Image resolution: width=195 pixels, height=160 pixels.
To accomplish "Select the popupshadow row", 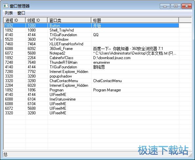I will 91,76.
